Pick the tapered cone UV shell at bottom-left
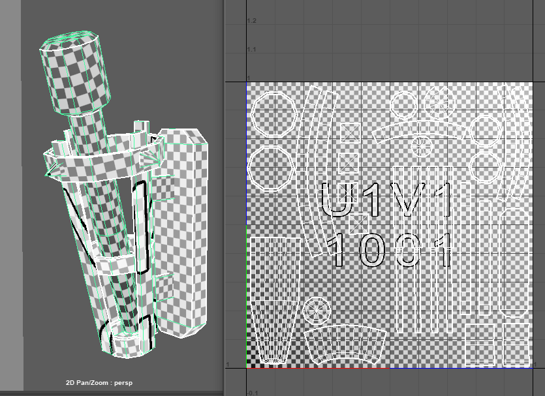The image size is (545, 396). tap(274, 297)
